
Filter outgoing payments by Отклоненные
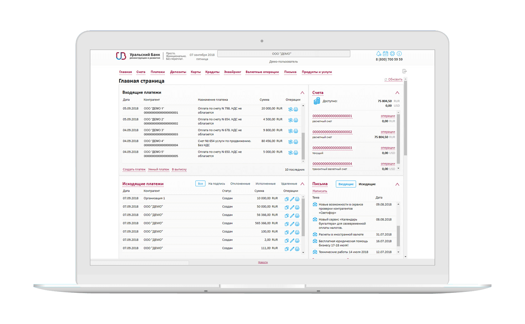[240, 184]
